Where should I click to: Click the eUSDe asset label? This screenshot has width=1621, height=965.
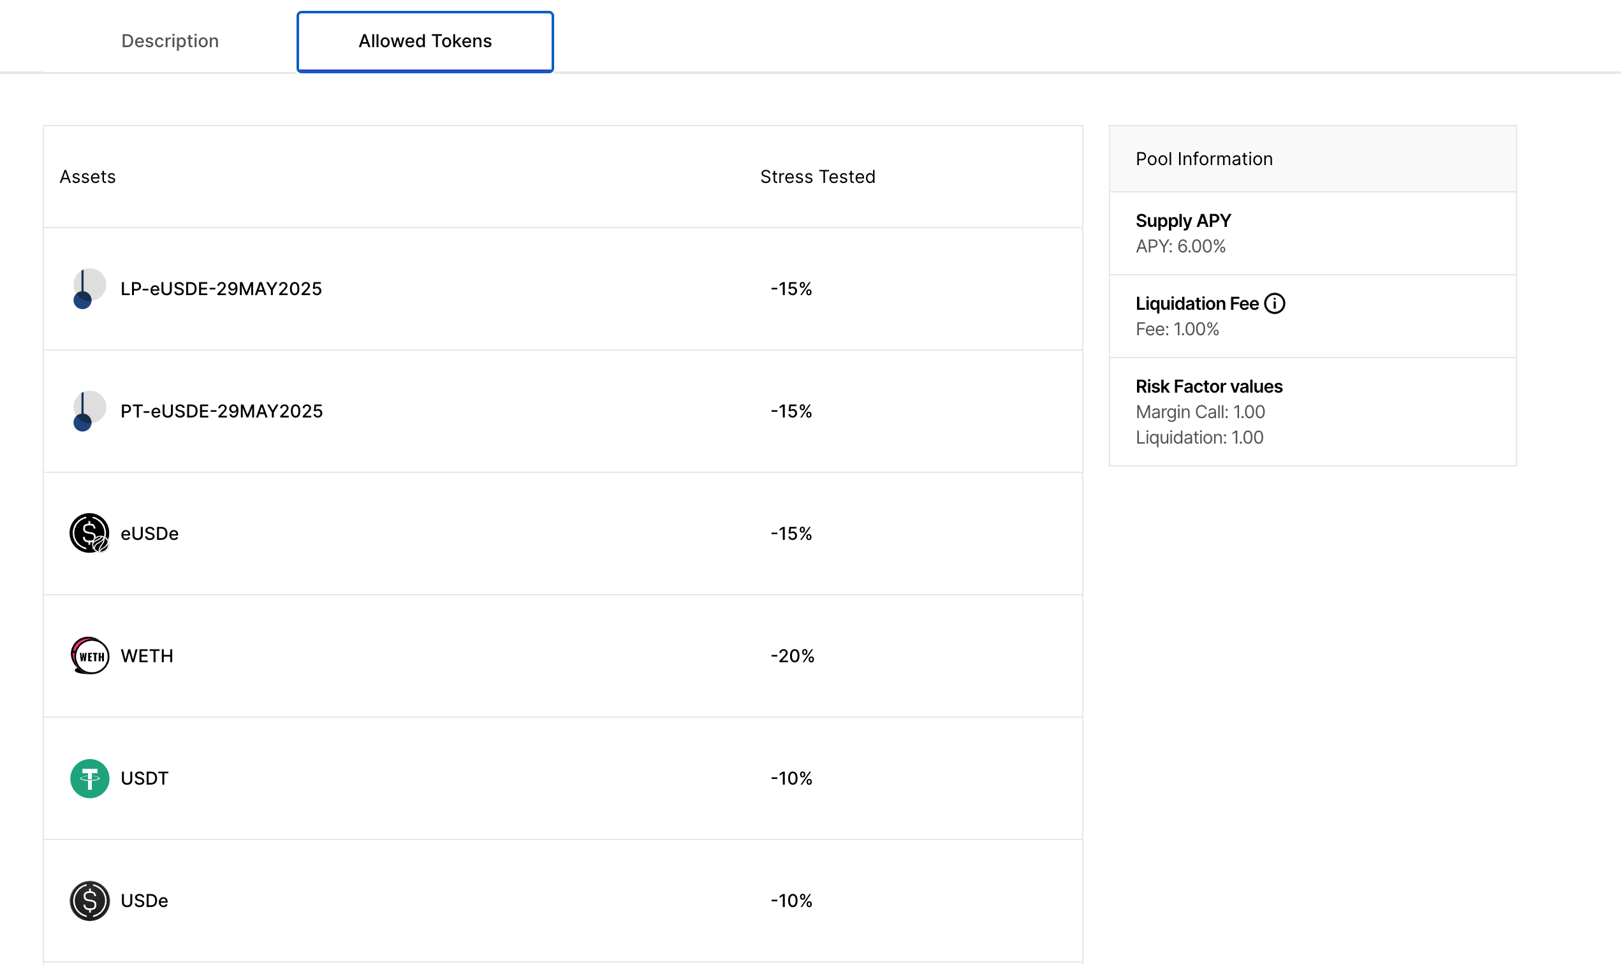point(150,533)
